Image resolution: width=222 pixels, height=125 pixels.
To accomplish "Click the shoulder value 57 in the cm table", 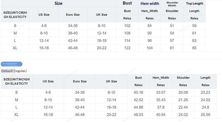I will (172, 41).
